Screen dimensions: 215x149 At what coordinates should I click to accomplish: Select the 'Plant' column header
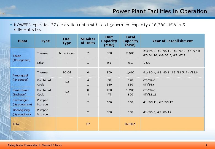click(x=23, y=41)
